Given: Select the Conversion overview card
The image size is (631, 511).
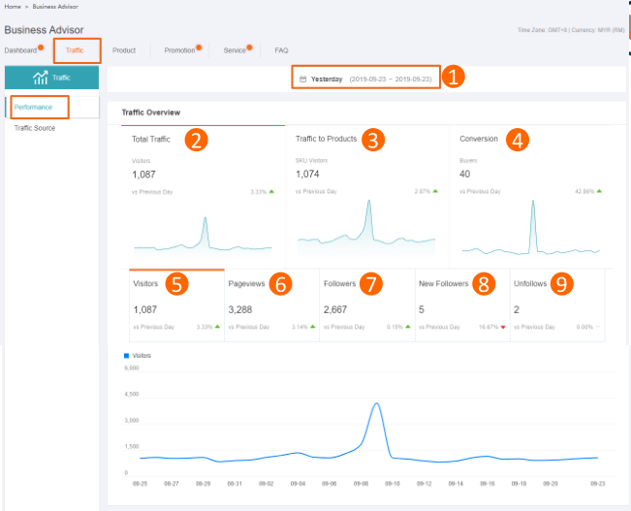Looking at the screenshot, I should [x=533, y=194].
